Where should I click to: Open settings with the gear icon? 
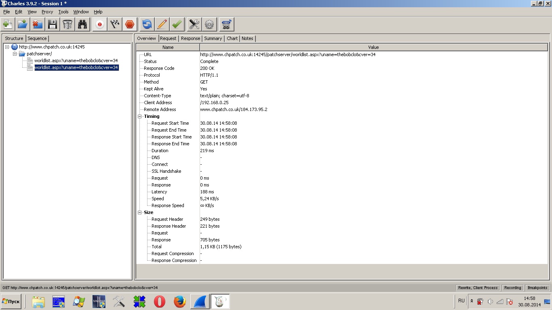coord(209,24)
